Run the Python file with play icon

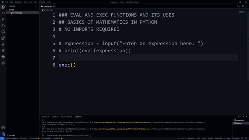click(x=237, y=6)
